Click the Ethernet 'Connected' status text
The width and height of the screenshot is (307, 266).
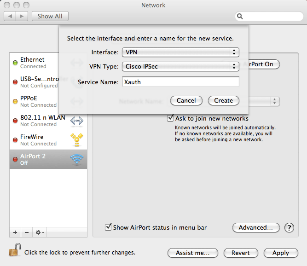[33, 66]
